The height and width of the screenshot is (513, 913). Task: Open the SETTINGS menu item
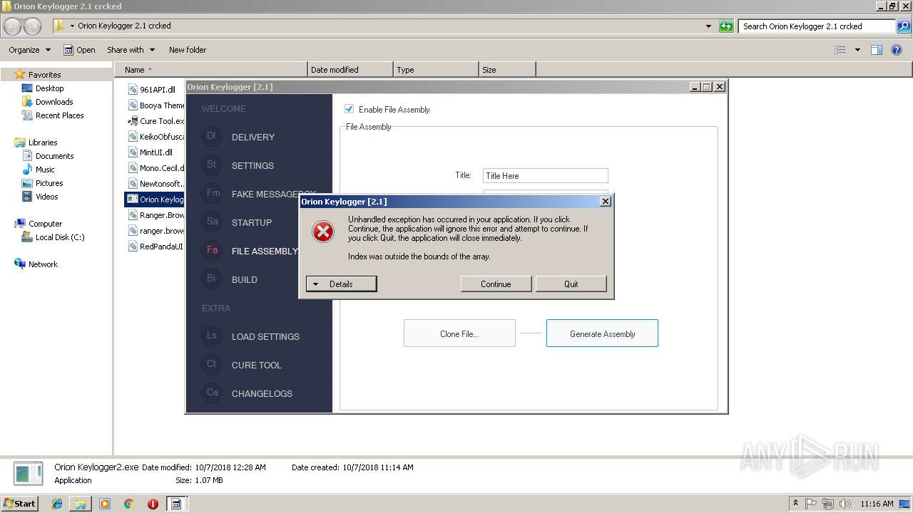pyautogui.click(x=253, y=165)
